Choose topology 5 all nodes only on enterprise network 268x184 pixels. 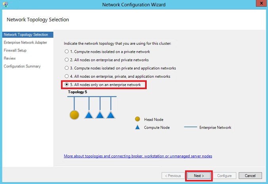pos(103,84)
